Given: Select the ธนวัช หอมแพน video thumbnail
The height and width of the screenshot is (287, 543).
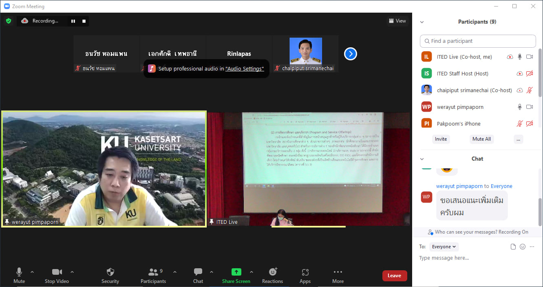Looking at the screenshot, I should [106, 54].
